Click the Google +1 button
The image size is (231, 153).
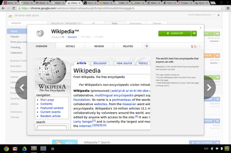click(x=194, y=46)
